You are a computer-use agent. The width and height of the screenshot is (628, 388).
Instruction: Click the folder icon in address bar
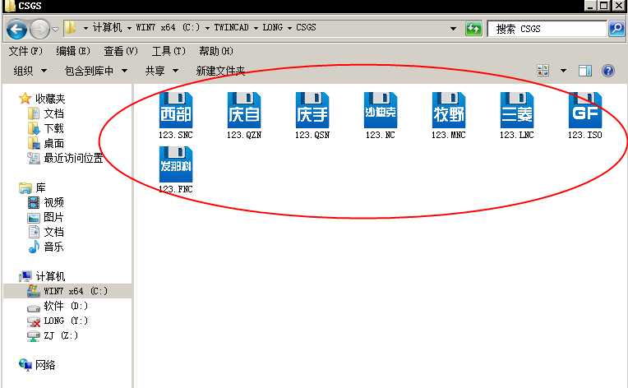[71, 28]
